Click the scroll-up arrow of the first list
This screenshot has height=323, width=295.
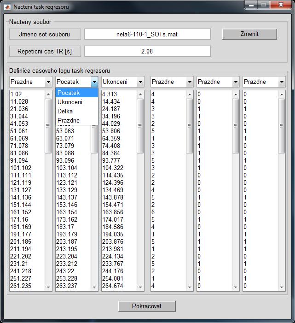(48, 94)
